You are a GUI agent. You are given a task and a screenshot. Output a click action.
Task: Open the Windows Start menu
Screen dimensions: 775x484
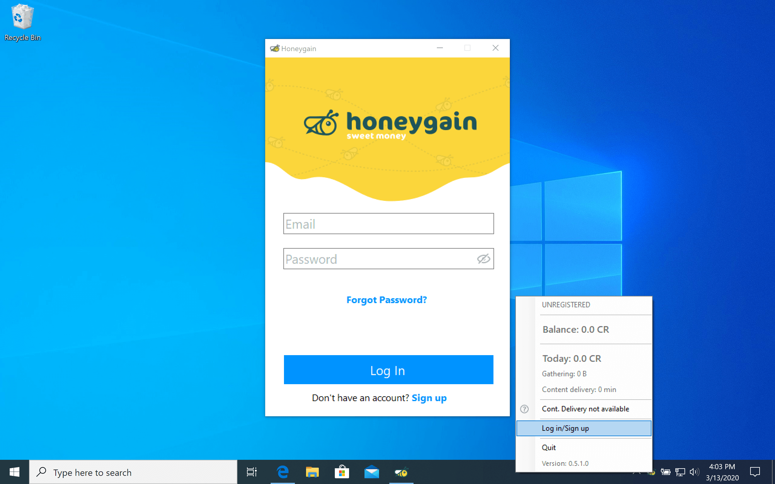15,472
